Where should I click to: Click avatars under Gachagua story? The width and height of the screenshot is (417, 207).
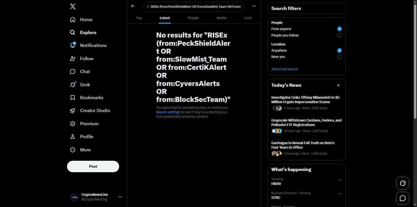point(277,153)
